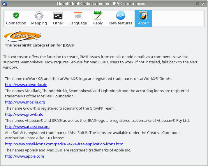
Task: Follow the growl.info link
Action: [x=24, y=114]
